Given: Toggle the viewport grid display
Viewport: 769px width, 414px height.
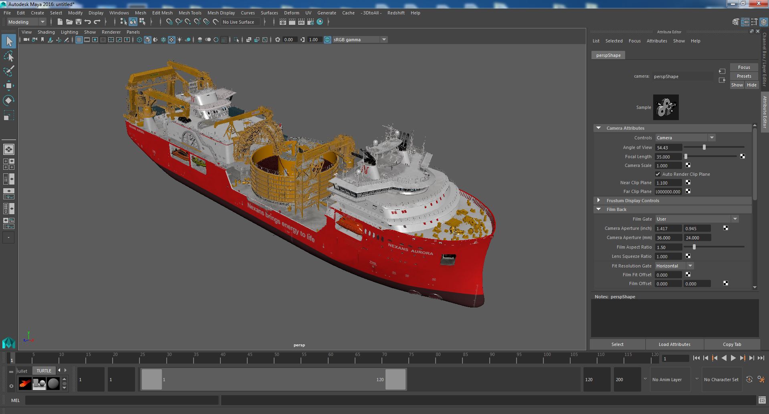Looking at the screenshot, I should tap(79, 40).
